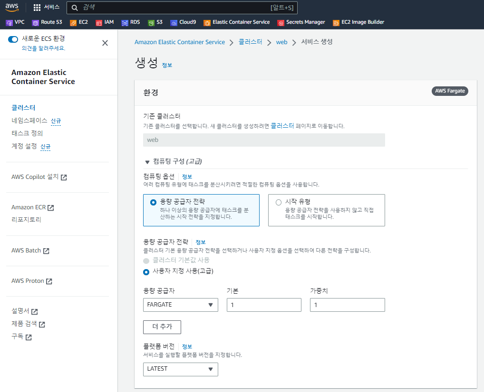The image size is (484, 392).
Task: Open 태스크 정의 in side navigation
Action: (27, 133)
